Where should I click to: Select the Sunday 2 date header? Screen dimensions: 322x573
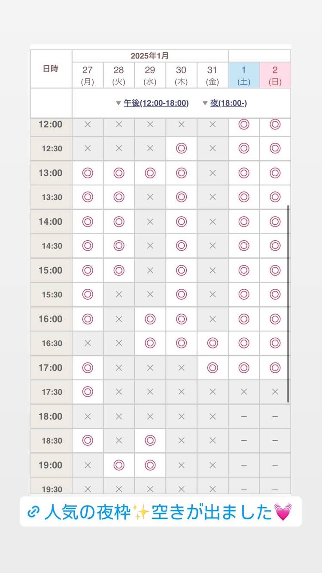click(275, 75)
